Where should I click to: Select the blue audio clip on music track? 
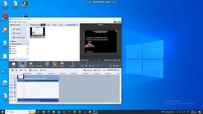(x=38, y=100)
